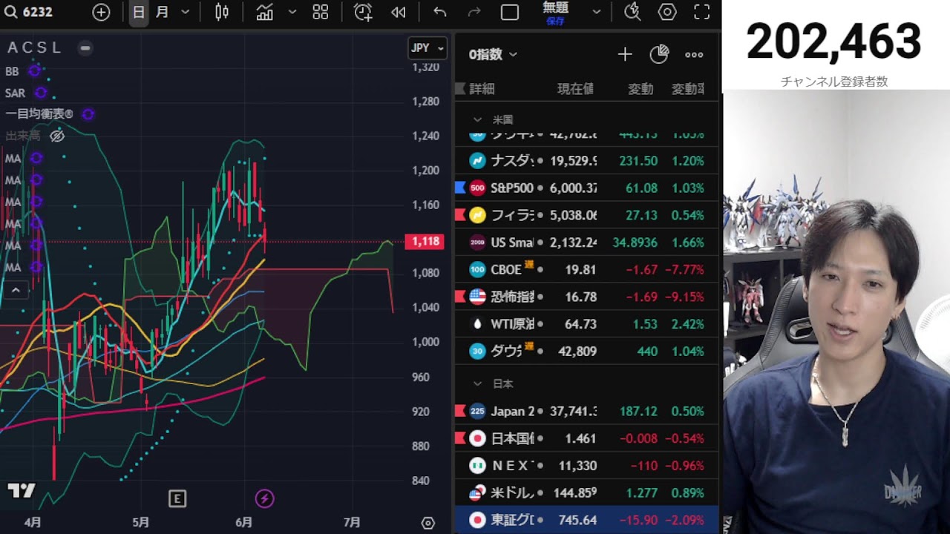This screenshot has height=534, width=950.
Task: Toggle the red flag on 恐怖指数 row
Action: pyautogui.click(x=459, y=297)
